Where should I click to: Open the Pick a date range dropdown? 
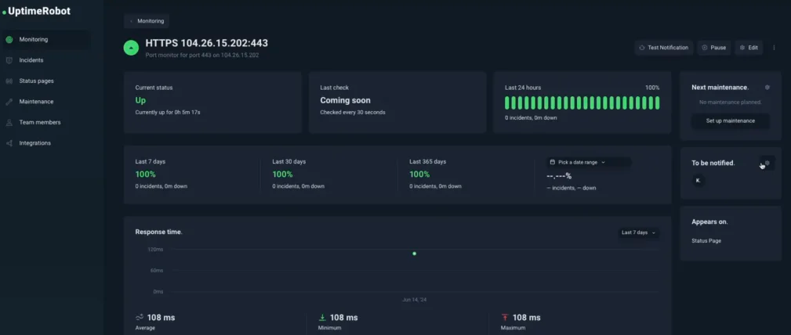pyautogui.click(x=588, y=162)
